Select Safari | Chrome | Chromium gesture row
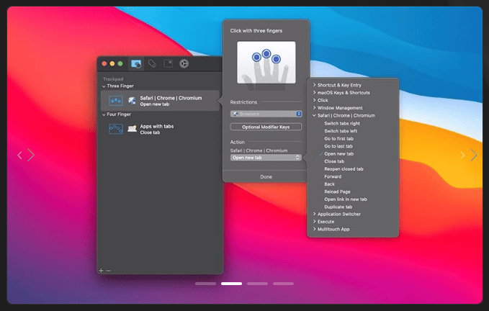 click(x=160, y=101)
